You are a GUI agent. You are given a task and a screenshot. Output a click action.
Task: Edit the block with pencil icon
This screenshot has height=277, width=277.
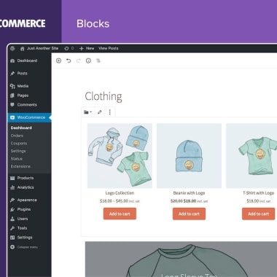click(x=100, y=112)
